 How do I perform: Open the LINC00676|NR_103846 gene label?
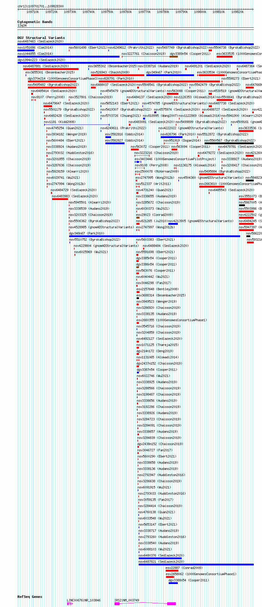(x=84, y=600)
